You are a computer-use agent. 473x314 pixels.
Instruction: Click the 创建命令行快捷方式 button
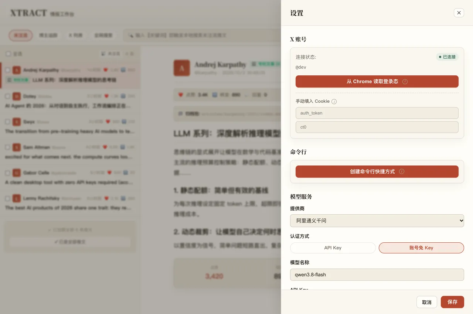pos(377,172)
